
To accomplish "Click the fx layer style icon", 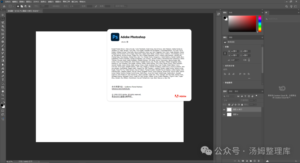I will (x=239, y=161).
